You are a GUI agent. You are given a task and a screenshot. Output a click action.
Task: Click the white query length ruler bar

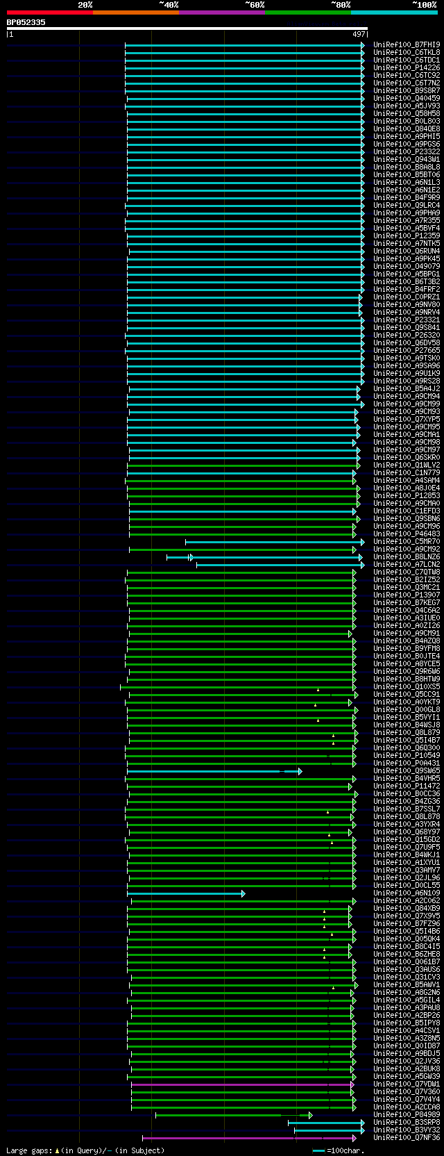point(187,28)
